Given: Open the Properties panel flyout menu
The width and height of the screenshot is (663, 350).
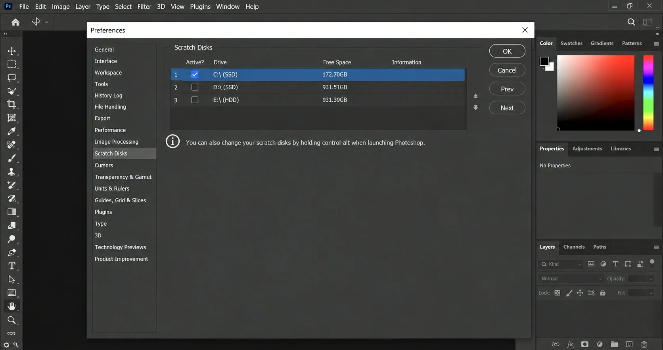Looking at the screenshot, I should tap(656, 149).
